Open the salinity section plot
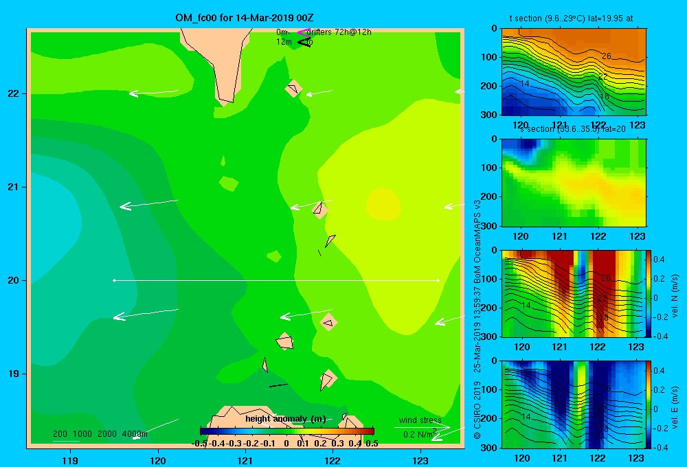 pos(574,183)
